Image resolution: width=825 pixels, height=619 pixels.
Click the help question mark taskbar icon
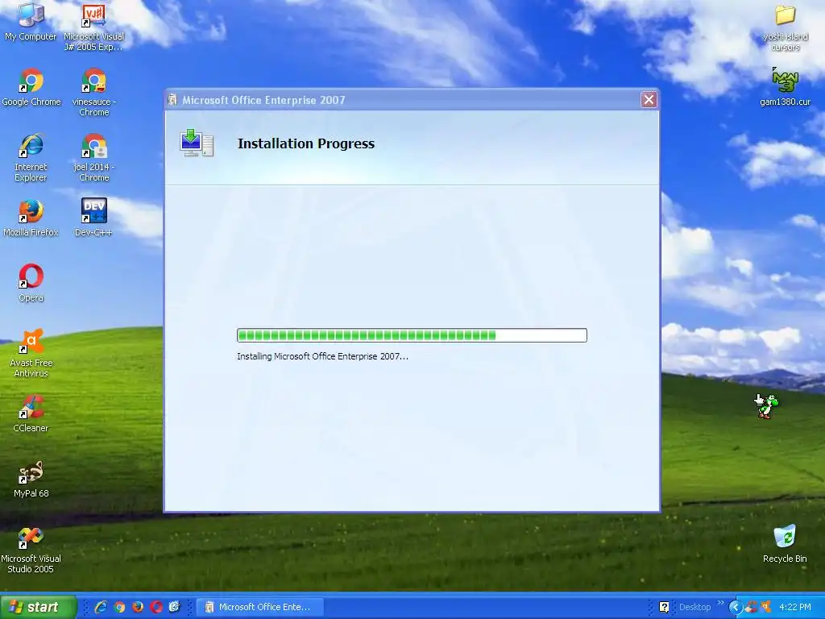(x=664, y=607)
